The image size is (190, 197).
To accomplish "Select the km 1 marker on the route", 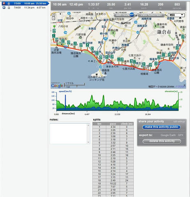I will pyautogui.click(x=53, y=36).
